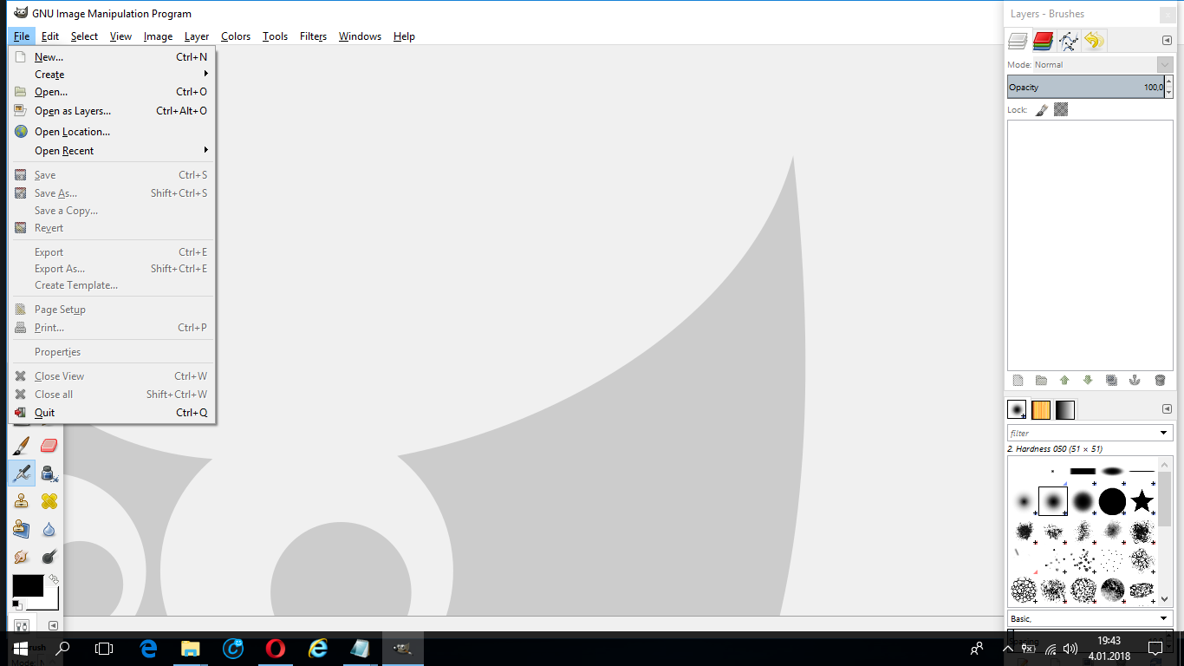
Task: Click the white background color swatch
Action: click(x=50, y=602)
